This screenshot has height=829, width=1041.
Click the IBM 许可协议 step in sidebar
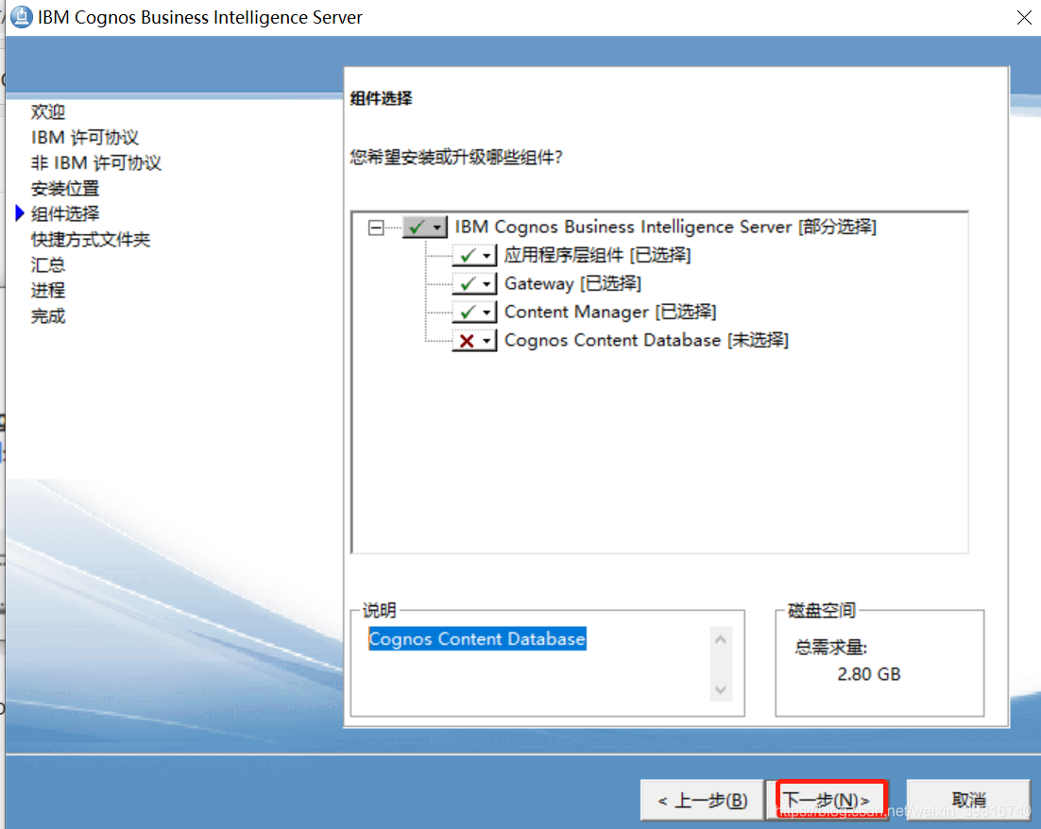point(85,138)
